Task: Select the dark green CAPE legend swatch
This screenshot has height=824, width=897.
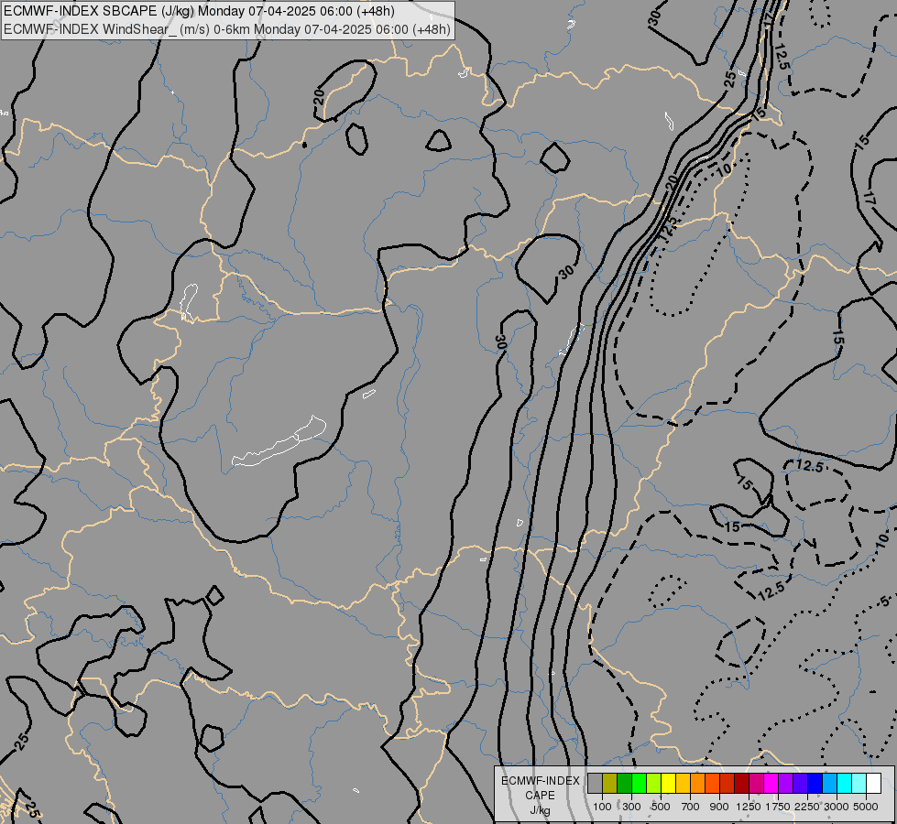Action: [x=624, y=784]
